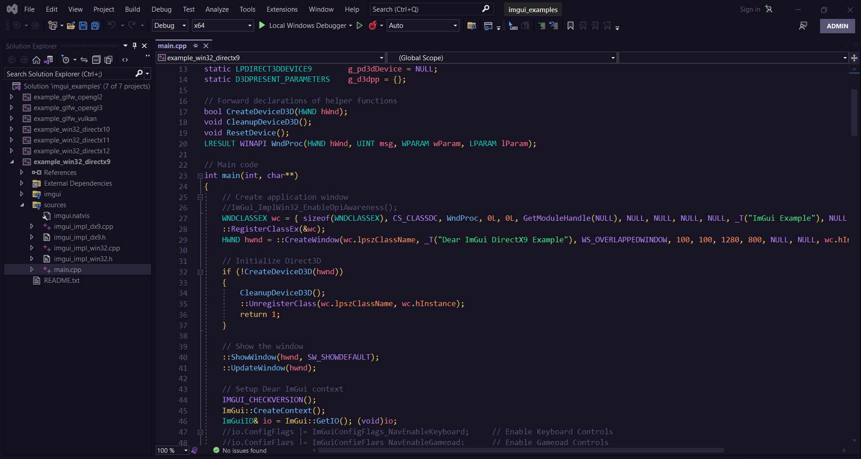Open the Build menu

tap(133, 9)
